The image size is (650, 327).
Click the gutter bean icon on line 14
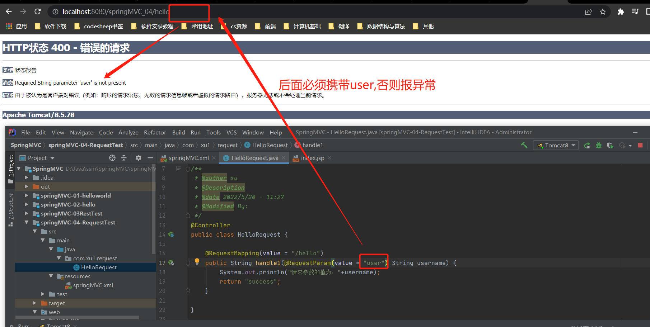pos(171,234)
